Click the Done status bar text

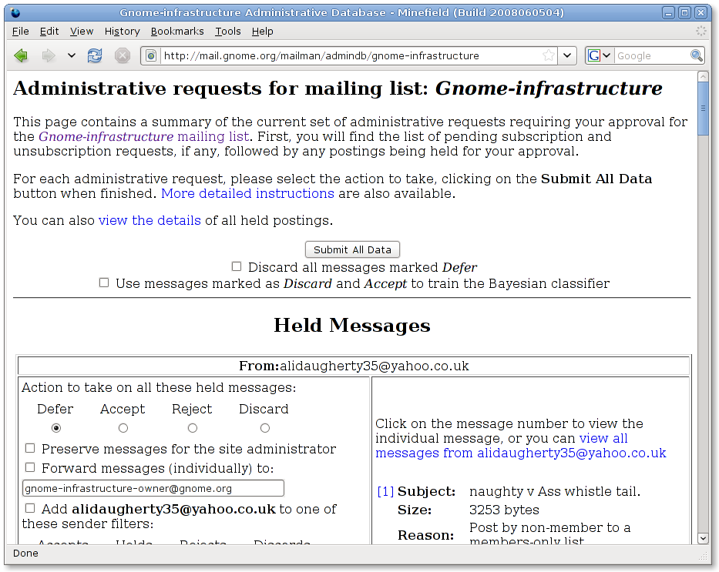[25, 554]
